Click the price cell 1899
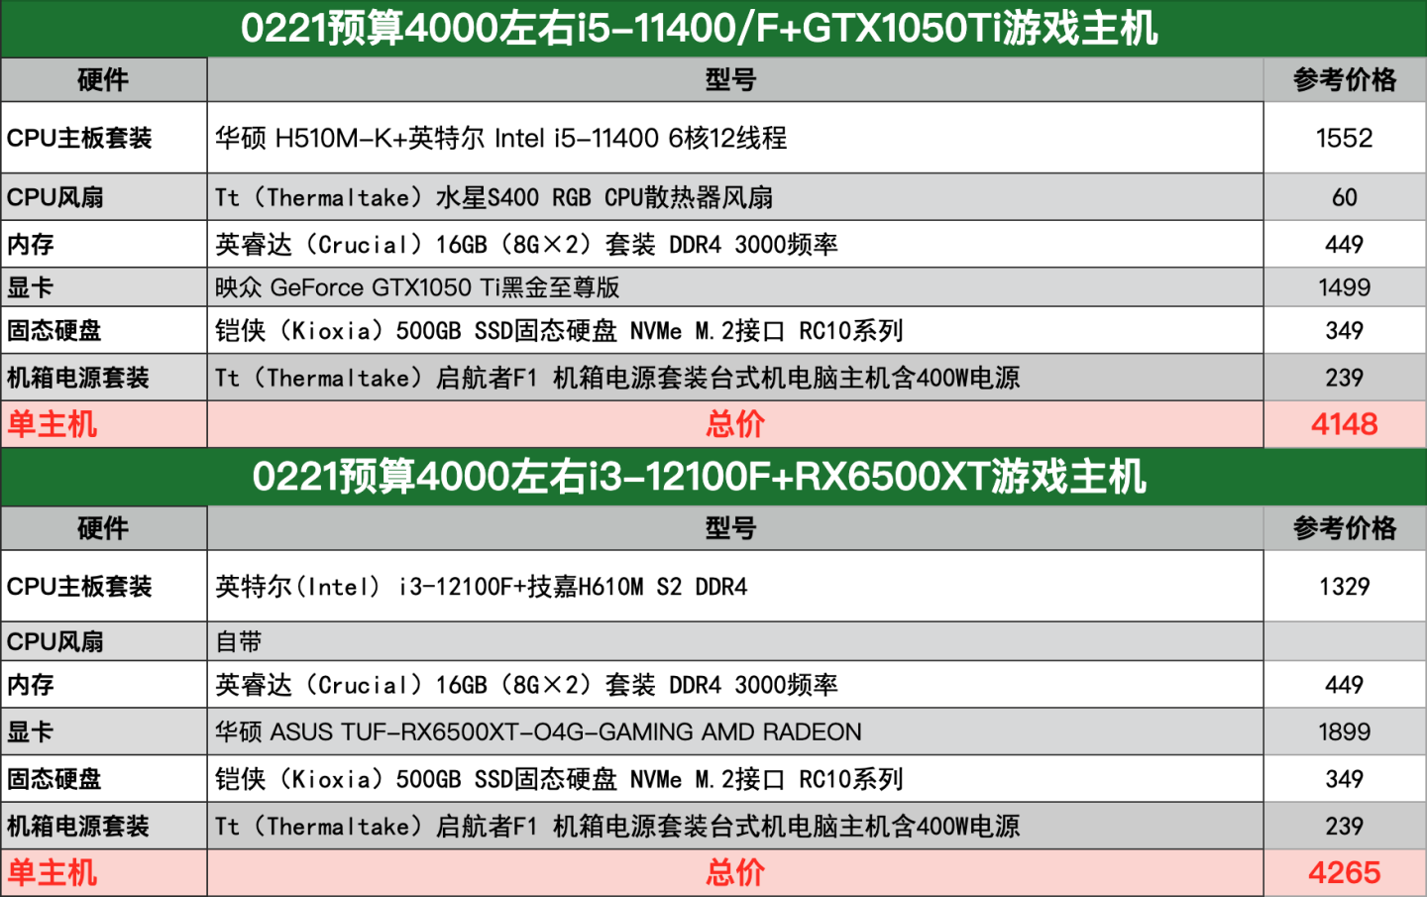Viewport: 1427px width, 897px height. [1345, 731]
